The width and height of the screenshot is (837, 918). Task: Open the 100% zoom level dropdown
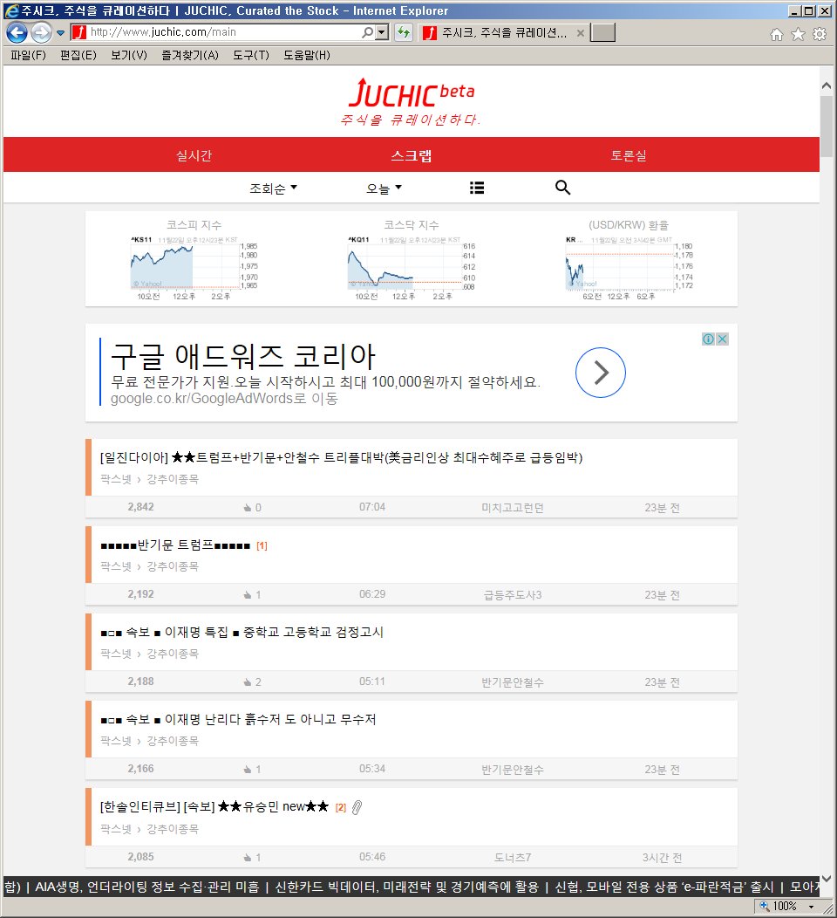(x=811, y=907)
